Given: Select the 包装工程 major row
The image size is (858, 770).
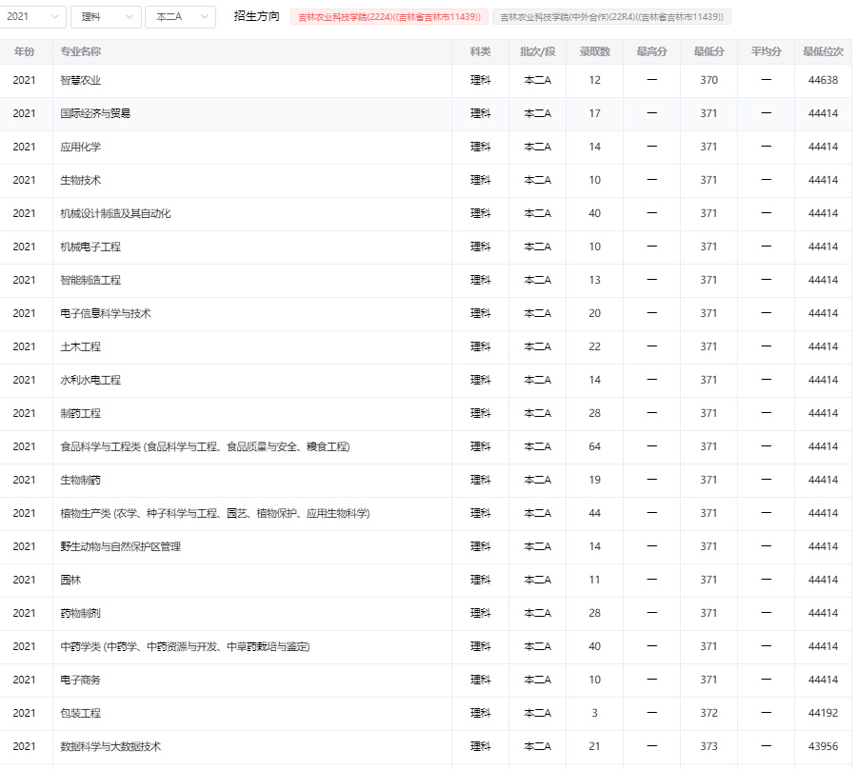Looking at the screenshot, I should [x=426, y=714].
